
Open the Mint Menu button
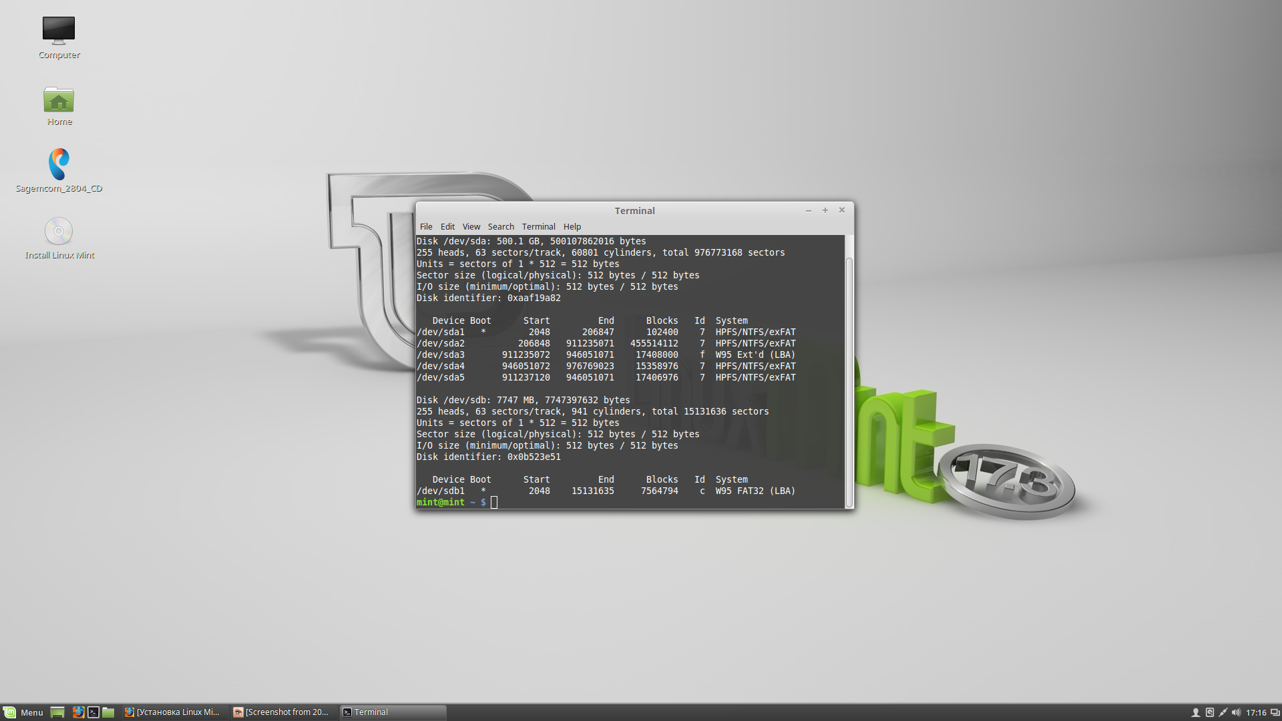(23, 712)
